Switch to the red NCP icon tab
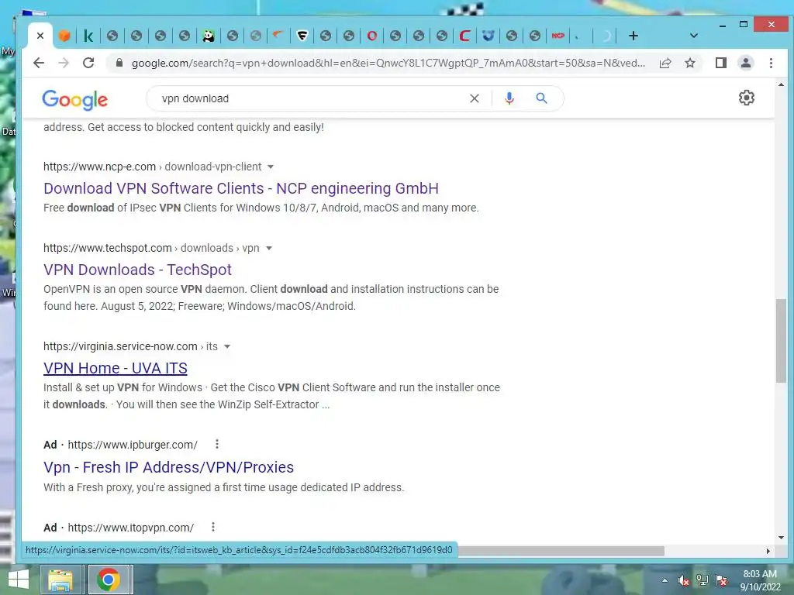The width and height of the screenshot is (794, 595). pos(558,36)
